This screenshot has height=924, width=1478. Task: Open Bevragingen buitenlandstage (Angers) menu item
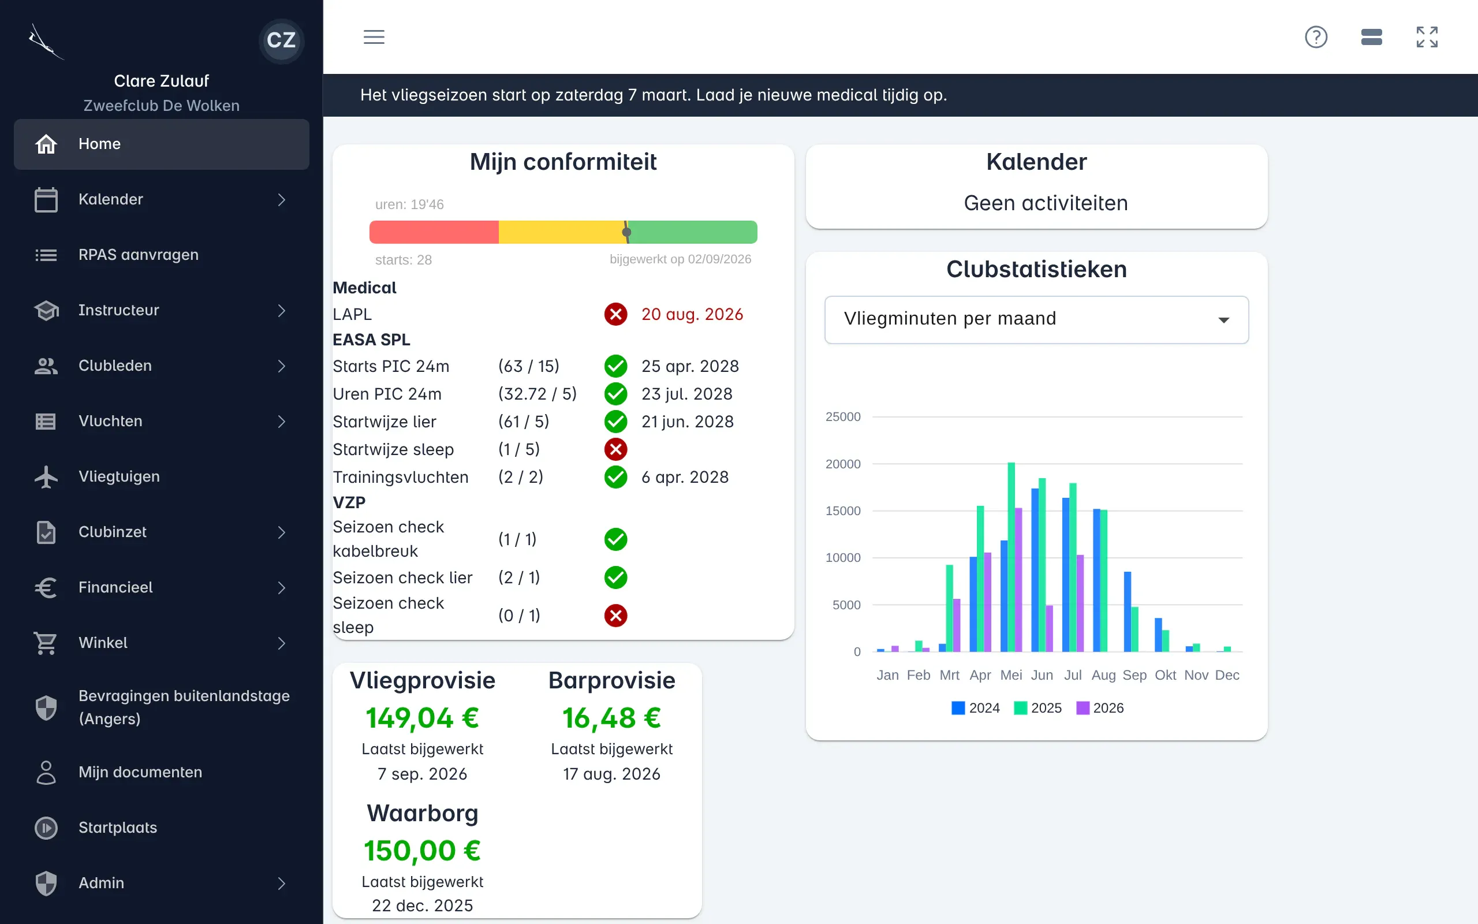pos(161,707)
